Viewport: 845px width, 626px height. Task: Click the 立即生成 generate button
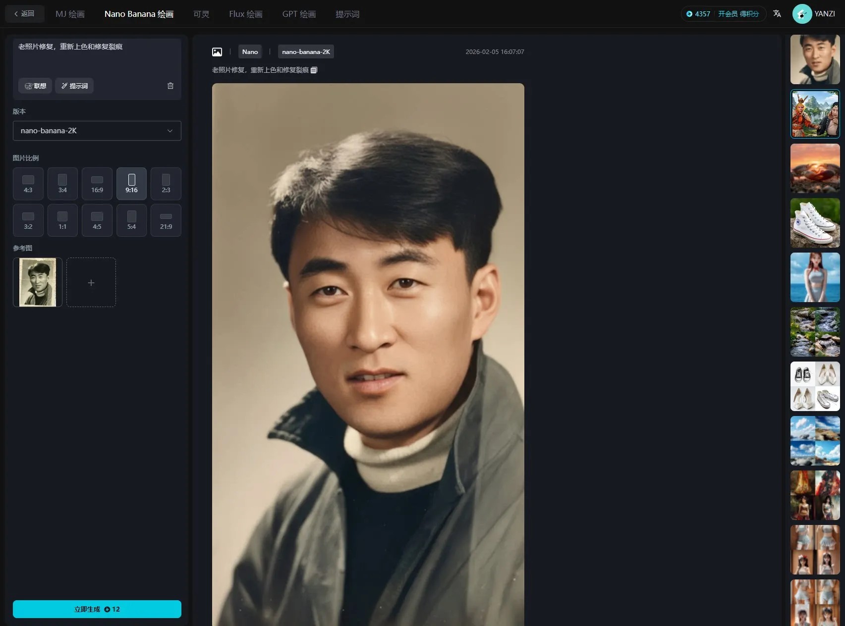pos(97,609)
